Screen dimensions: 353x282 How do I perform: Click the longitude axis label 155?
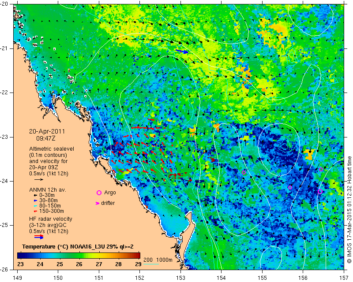point(262,278)
